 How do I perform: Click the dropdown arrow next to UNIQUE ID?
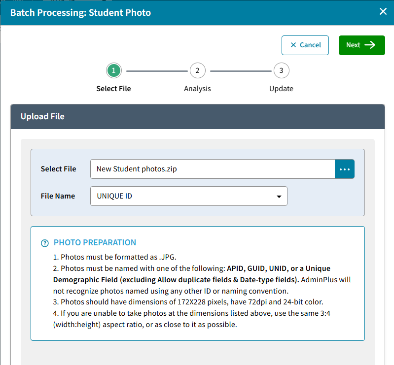pyautogui.click(x=279, y=197)
